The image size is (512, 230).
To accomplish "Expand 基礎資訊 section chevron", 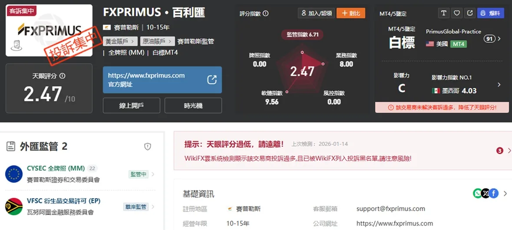I will click(505, 194).
